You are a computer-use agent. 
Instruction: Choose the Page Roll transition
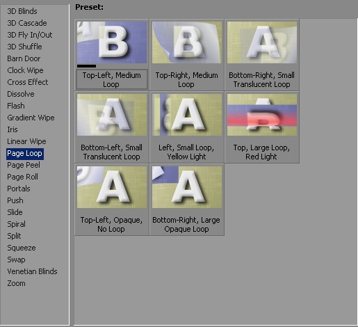pyautogui.click(x=22, y=177)
